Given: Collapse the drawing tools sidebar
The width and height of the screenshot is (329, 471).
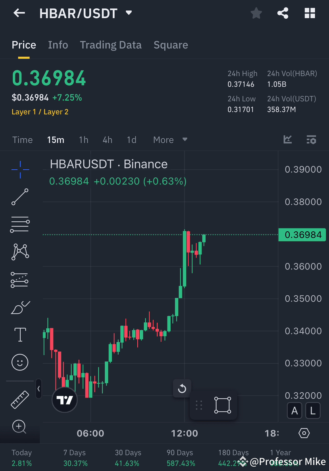Looking at the screenshot, I should pyautogui.click(x=38, y=389).
